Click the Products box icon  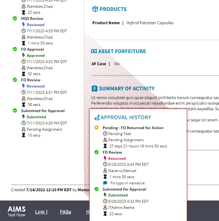point(95,9)
